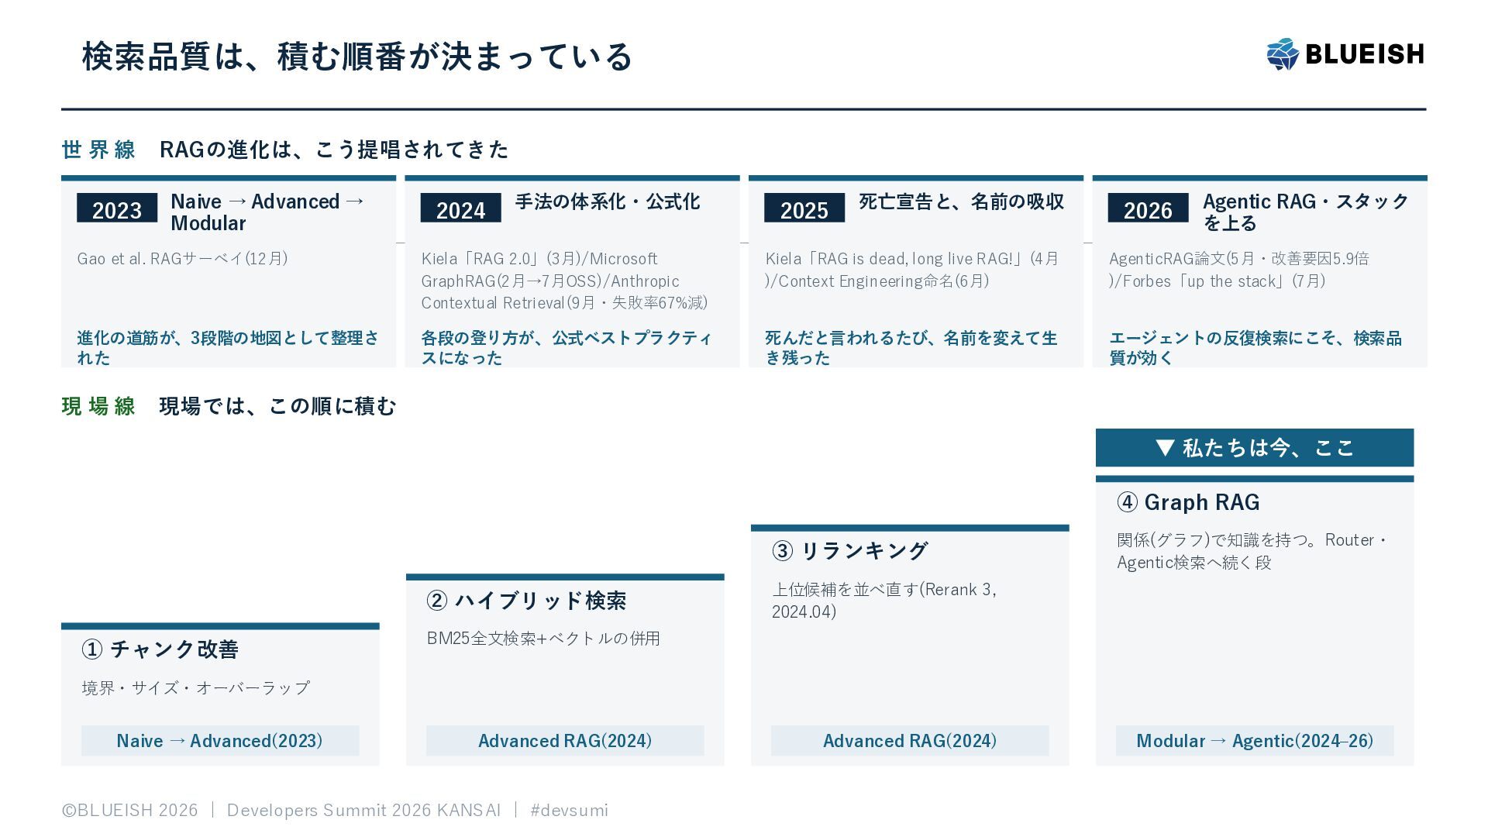Click the heading 現場では、この順に積む
This screenshot has height=837, width=1488.
point(277,406)
